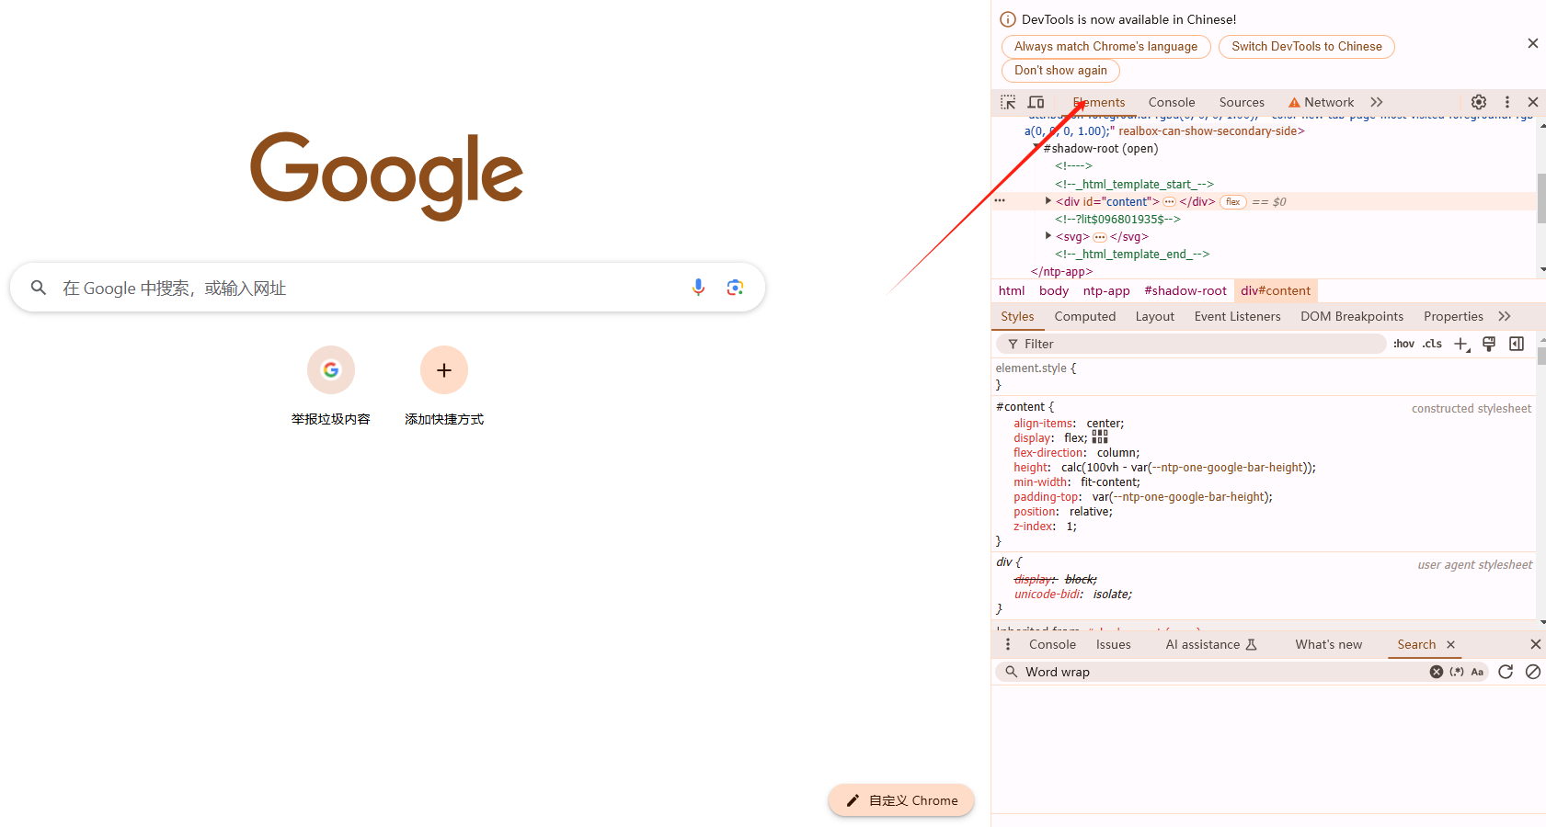Open the Computed pane tab
The height and width of the screenshot is (827, 1546).
coord(1085,316)
